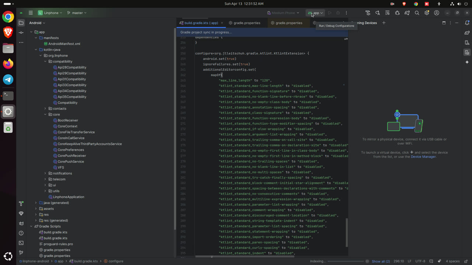This screenshot has height=265, width=472.
Task: Add a device with the plus icon
Action: click(x=383, y=23)
